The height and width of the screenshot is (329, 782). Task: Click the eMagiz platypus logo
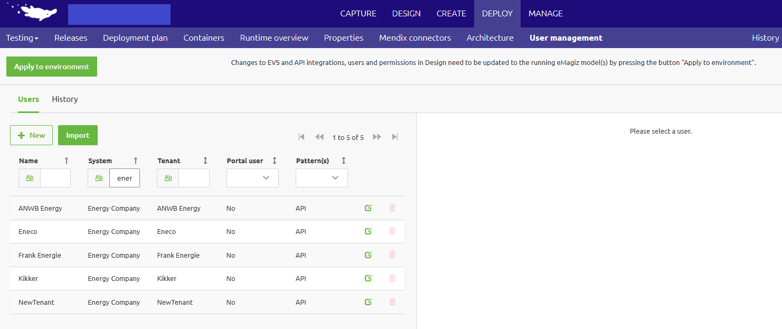click(33, 13)
